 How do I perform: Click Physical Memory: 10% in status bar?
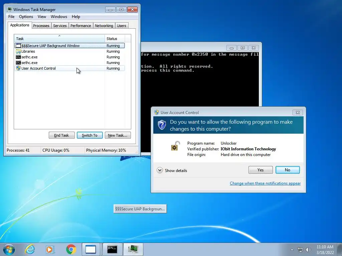click(106, 150)
